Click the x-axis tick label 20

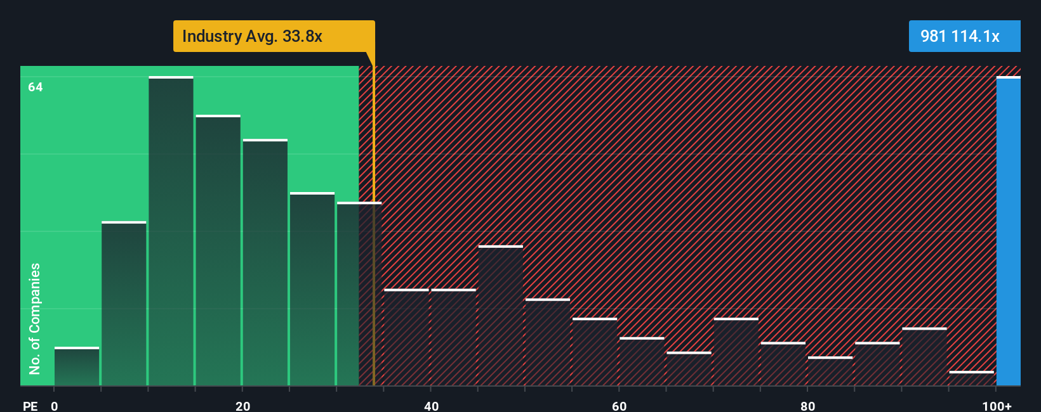pos(242,406)
